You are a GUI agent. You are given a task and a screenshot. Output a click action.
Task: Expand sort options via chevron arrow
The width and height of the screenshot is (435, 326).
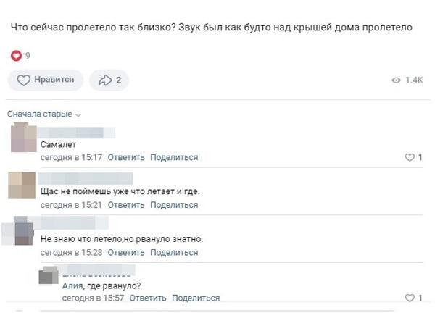click(x=78, y=115)
